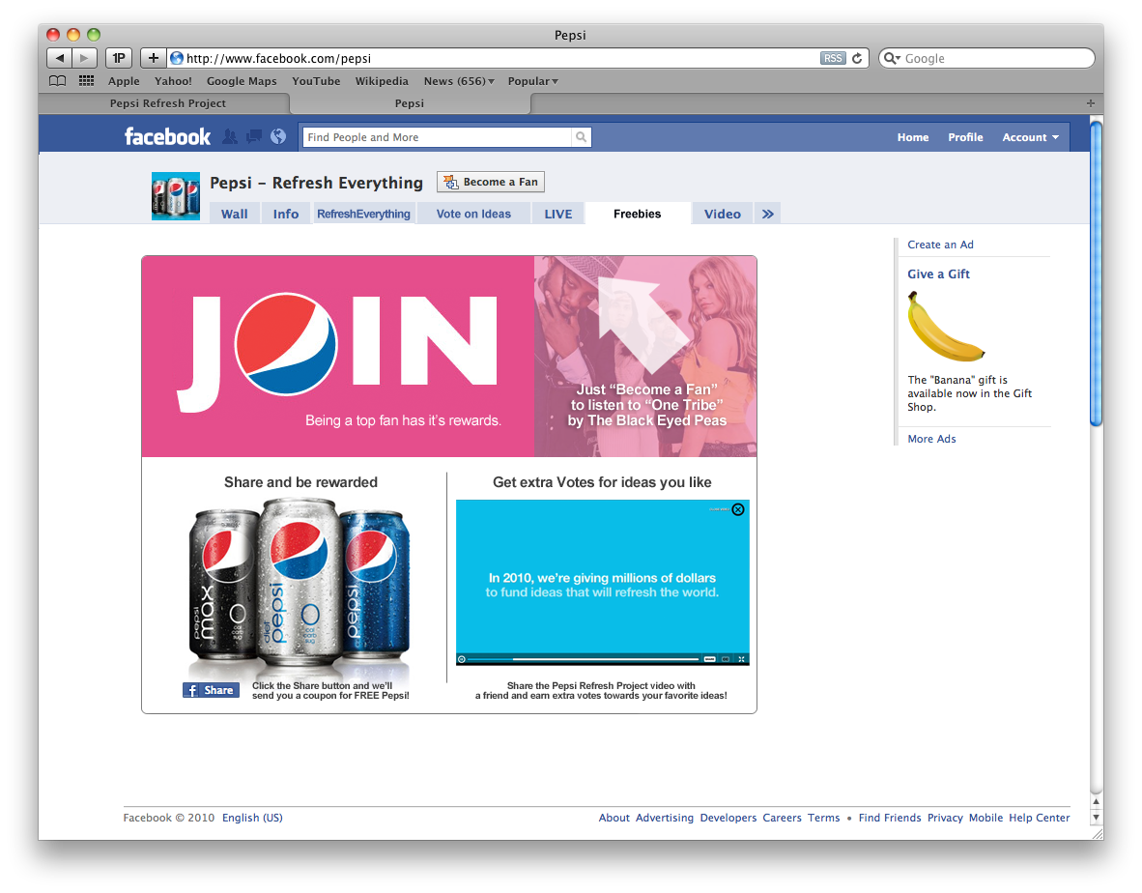Click the search magnifier in Facebook search
Image resolution: width=1142 pixels, height=893 pixels.
tap(581, 137)
